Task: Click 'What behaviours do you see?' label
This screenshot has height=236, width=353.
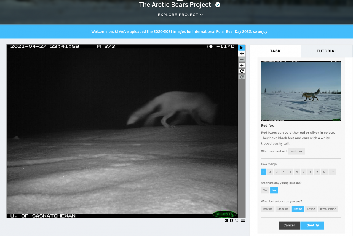Action: tap(281, 201)
